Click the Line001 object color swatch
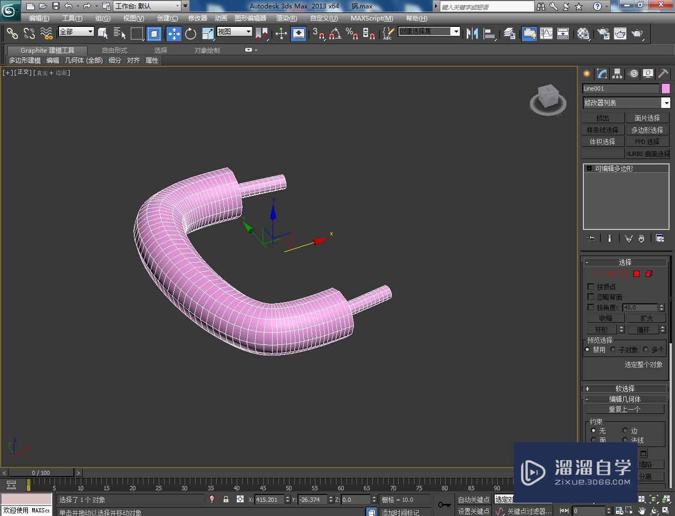The image size is (675, 516). [666, 88]
